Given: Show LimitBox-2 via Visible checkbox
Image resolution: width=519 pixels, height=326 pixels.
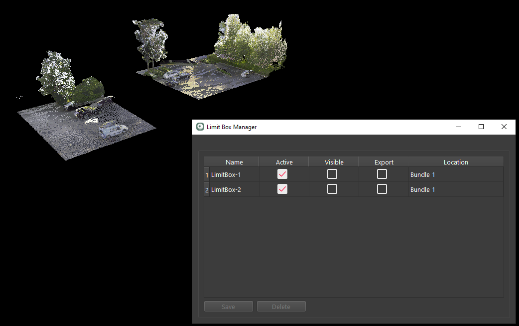Looking at the screenshot, I should pos(332,189).
